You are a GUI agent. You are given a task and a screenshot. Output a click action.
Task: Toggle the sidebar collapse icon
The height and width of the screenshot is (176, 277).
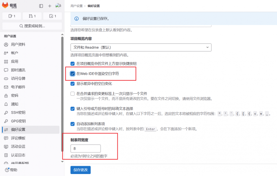pos(41,6)
